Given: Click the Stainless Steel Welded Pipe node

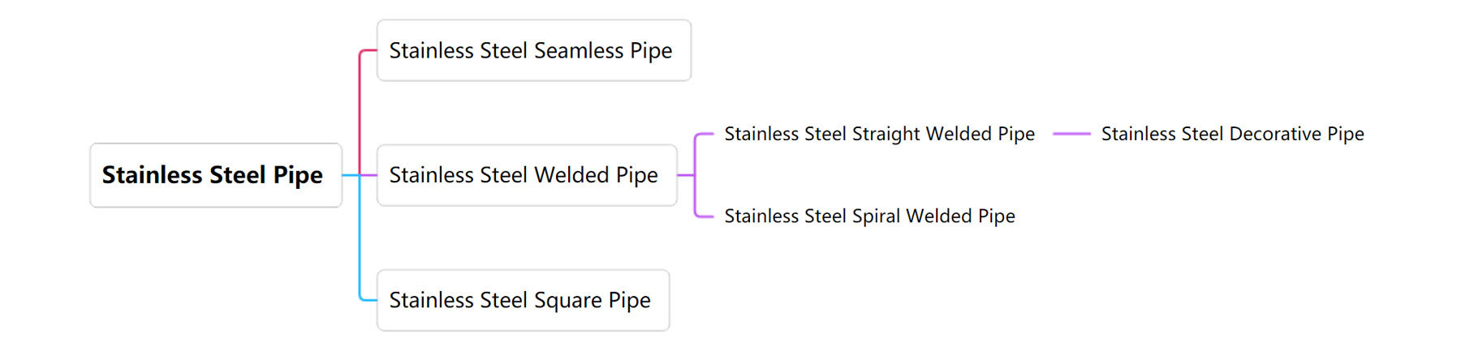Looking at the screenshot, I should point(527,175).
